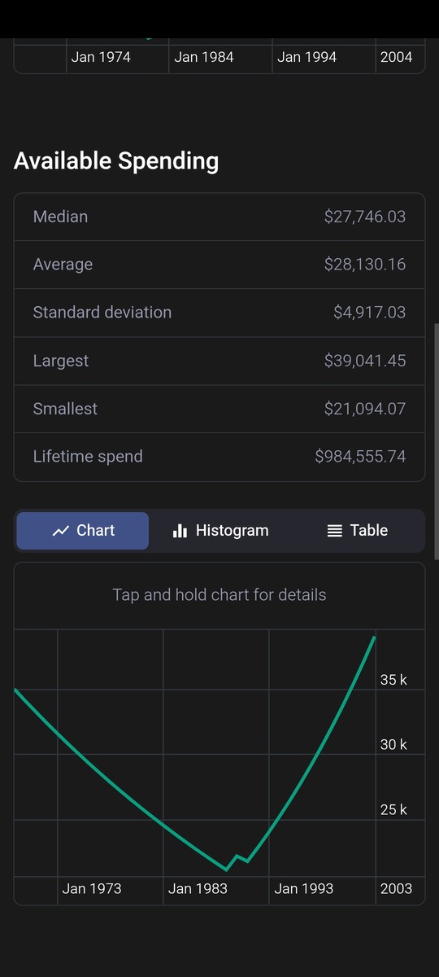Tap the Largest value $39,041.45

tap(365, 361)
